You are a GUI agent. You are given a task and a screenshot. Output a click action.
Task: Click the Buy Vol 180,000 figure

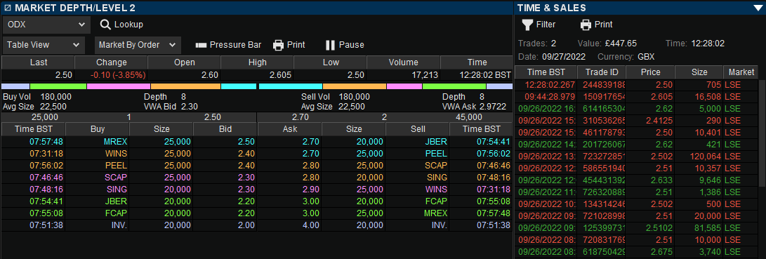pyautogui.click(x=56, y=98)
